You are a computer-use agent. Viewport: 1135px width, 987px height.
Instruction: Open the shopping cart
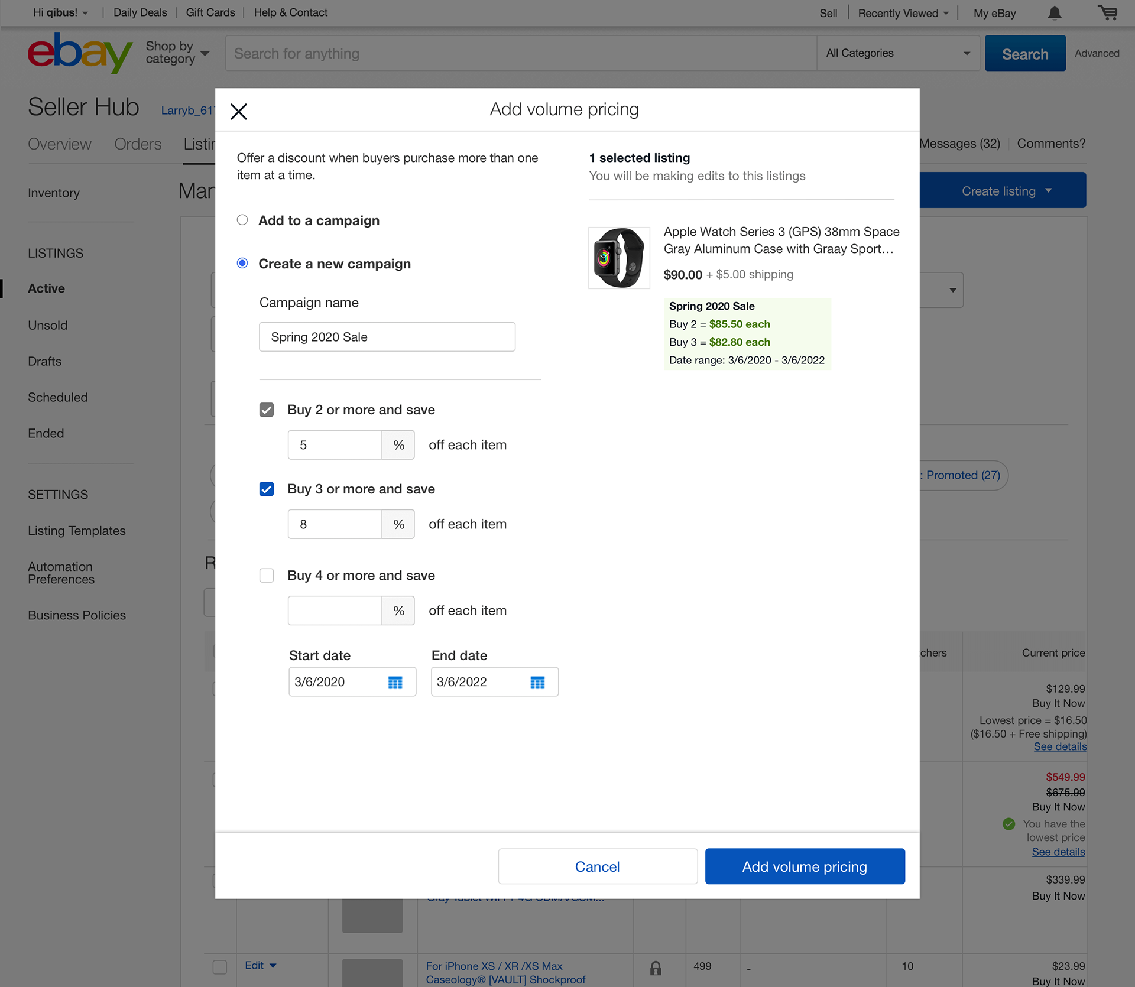pos(1108,12)
